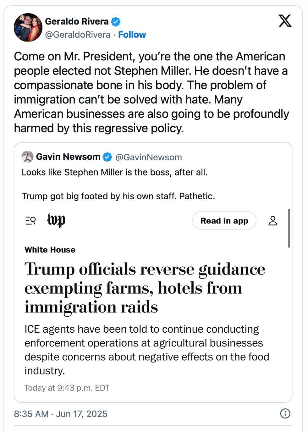Select the White House section label
The height and width of the screenshot is (432, 308).
[50, 250]
